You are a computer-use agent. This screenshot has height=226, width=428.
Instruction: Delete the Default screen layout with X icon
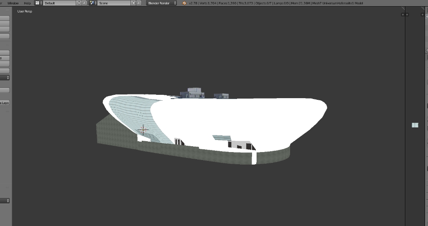[84, 3]
